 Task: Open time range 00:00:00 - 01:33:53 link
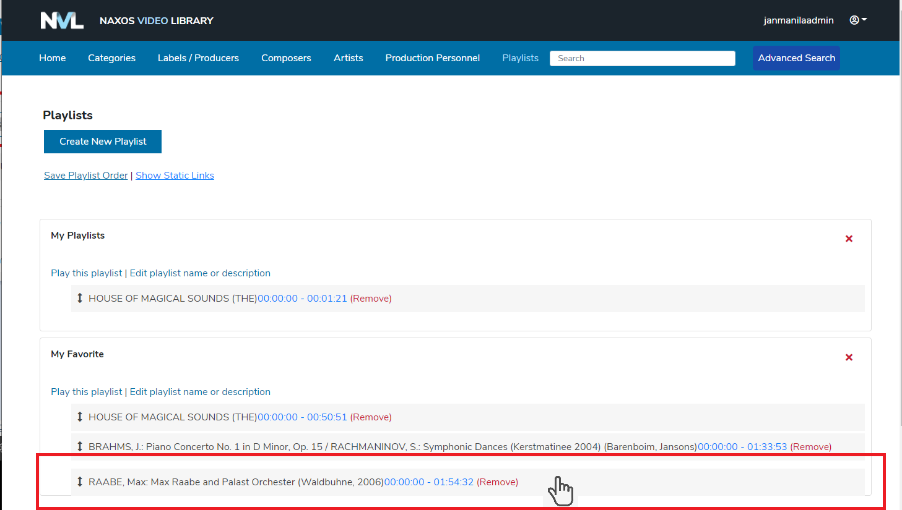pos(742,447)
